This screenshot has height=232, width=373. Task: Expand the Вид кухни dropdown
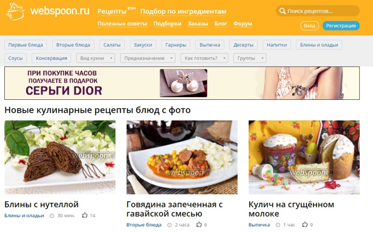(x=96, y=58)
